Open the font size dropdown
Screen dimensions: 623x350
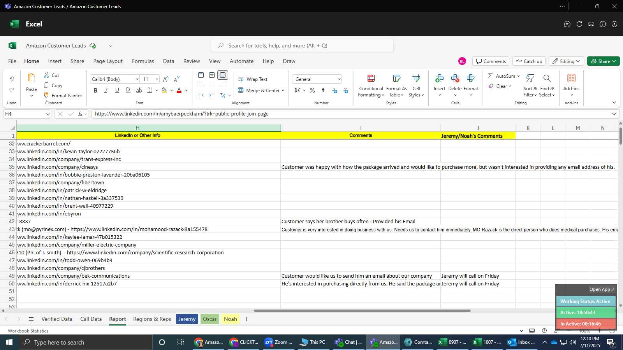pos(157,79)
